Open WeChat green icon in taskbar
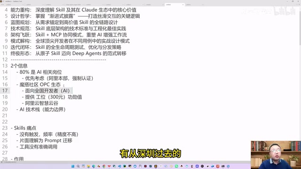Image resolution: width=301 pixels, height=169 pixels. pyautogui.click(x=176, y=166)
